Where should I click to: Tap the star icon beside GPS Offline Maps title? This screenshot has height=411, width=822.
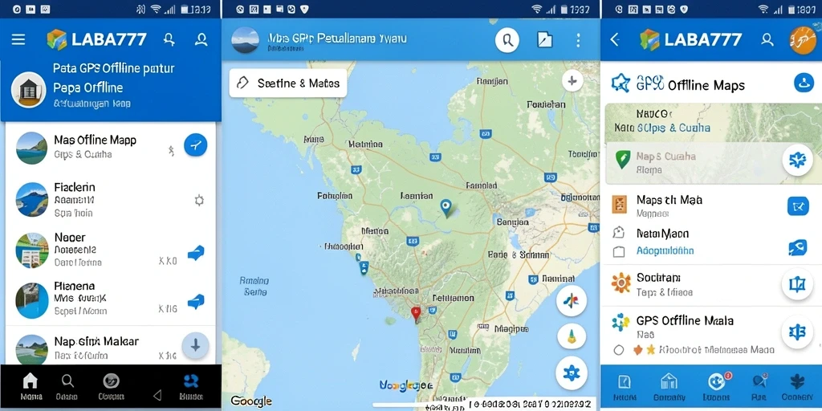(x=621, y=83)
